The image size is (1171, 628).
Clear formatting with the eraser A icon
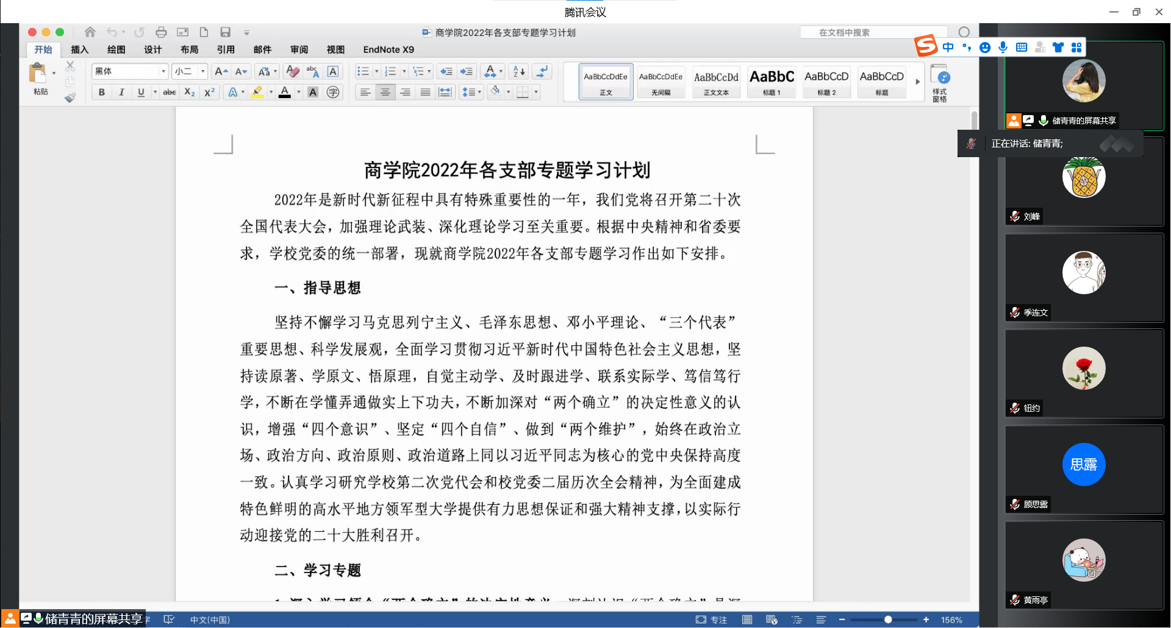click(x=293, y=71)
